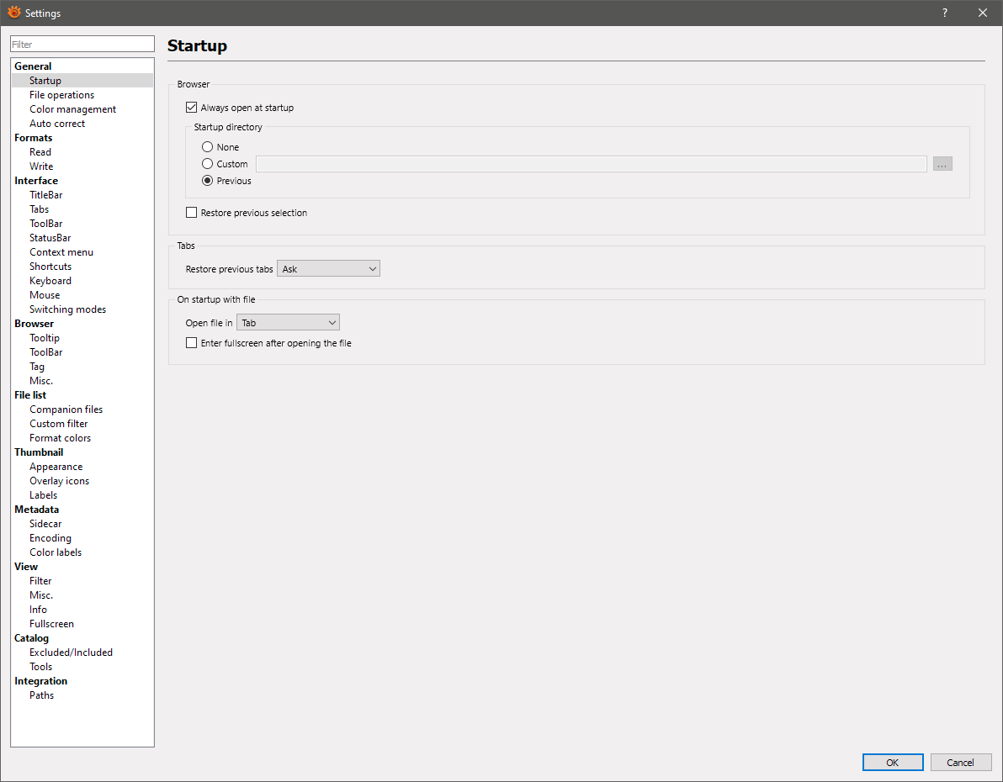The height and width of the screenshot is (782, 1003).
Task: Open Tabs settings under Interface
Action: pyautogui.click(x=39, y=209)
